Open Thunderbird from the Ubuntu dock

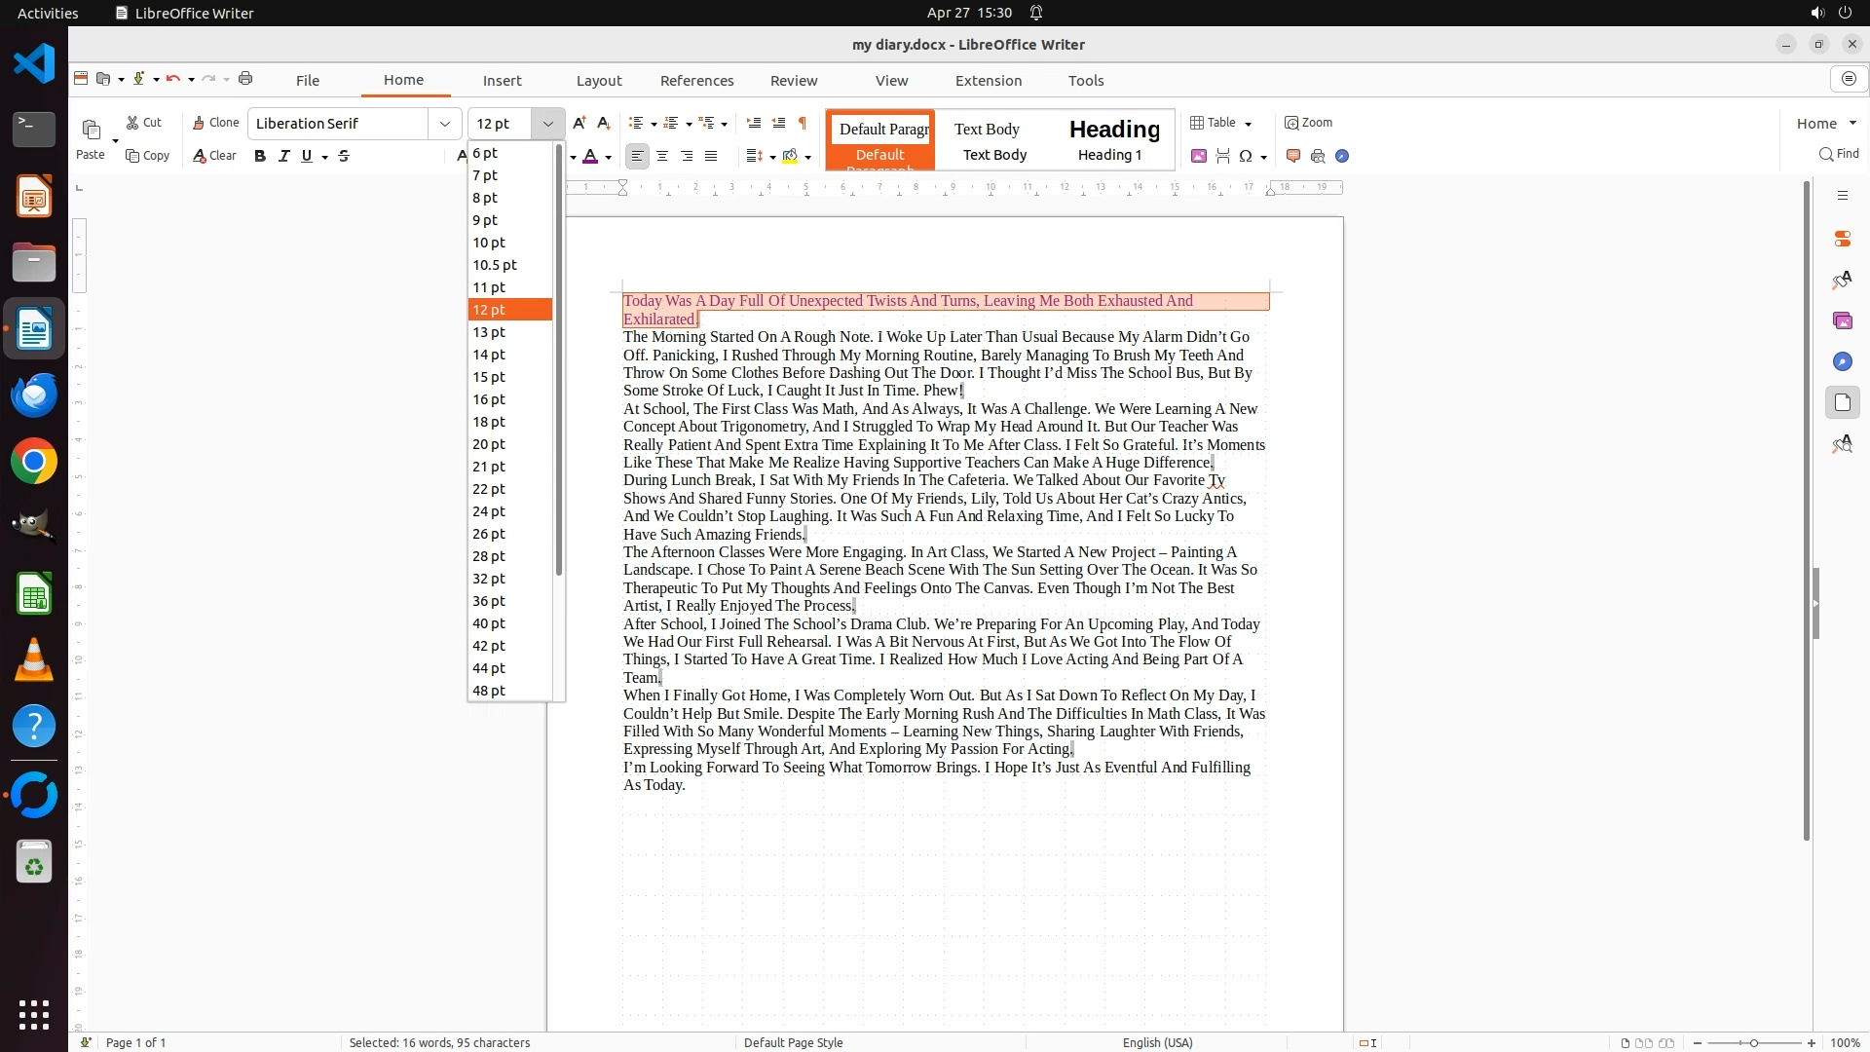(34, 395)
